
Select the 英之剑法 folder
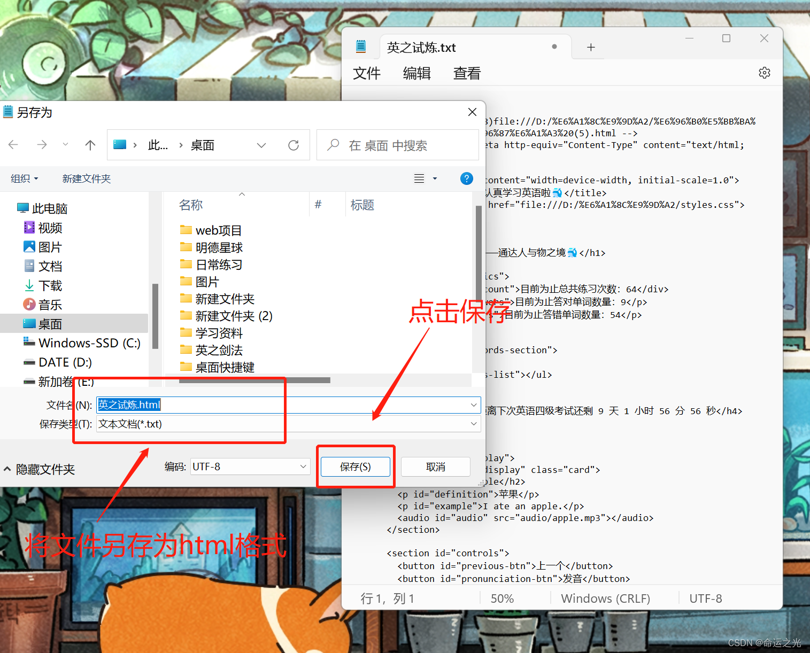219,350
